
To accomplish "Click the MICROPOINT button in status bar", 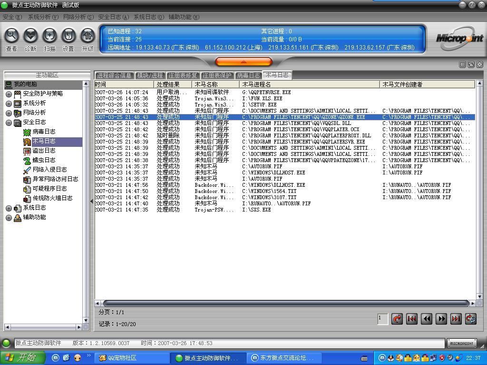I will [x=462, y=343].
